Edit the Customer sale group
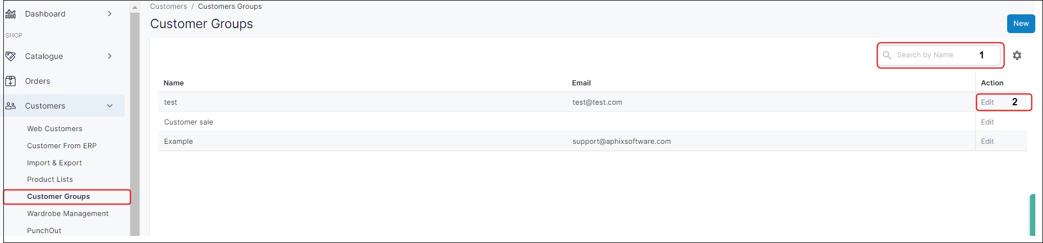 click(x=987, y=122)
